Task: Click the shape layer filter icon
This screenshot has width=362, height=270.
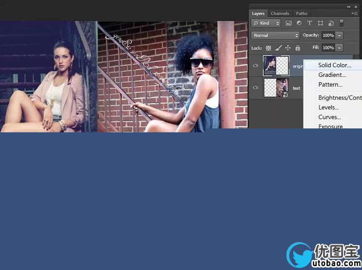Action: point(320,23)
